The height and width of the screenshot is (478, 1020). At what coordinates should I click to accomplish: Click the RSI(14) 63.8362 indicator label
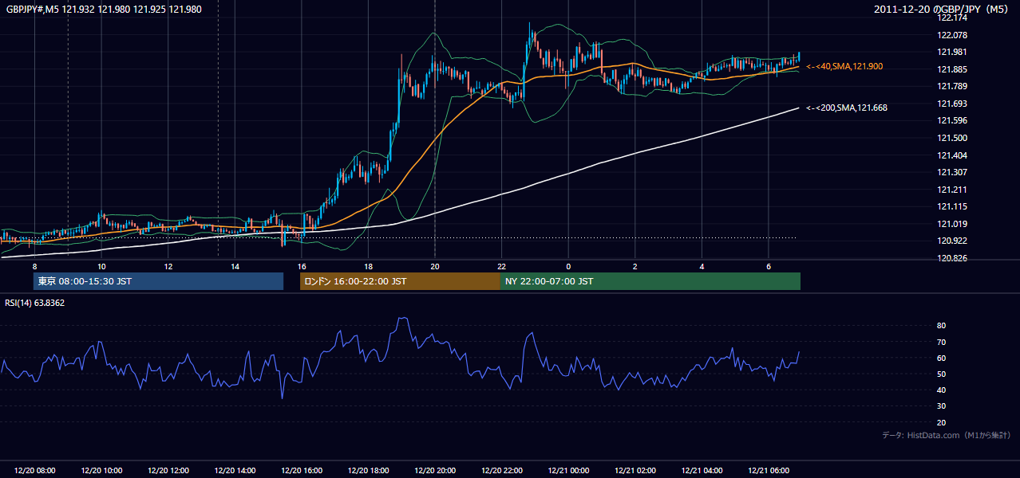click(x=34, y=303)
